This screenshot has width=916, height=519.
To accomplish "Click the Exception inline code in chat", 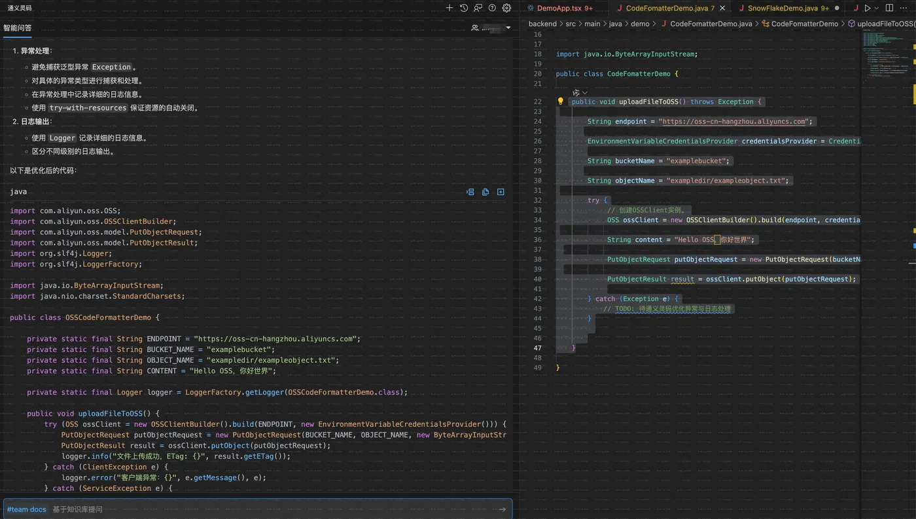I will pyautogui.click(x=111, y=67).
